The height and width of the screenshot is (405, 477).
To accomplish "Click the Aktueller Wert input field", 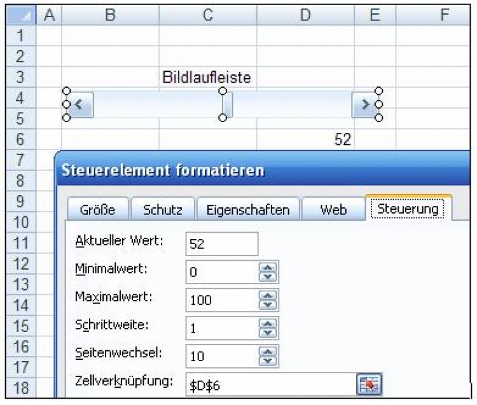I will point(222,244).
